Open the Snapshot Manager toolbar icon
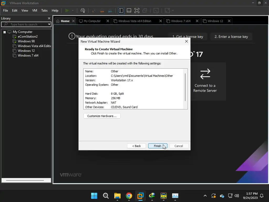This screenshot has width=269, height=202. 110,11
